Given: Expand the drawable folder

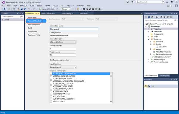Looking at the screenshot, I should tap(151, 42).
